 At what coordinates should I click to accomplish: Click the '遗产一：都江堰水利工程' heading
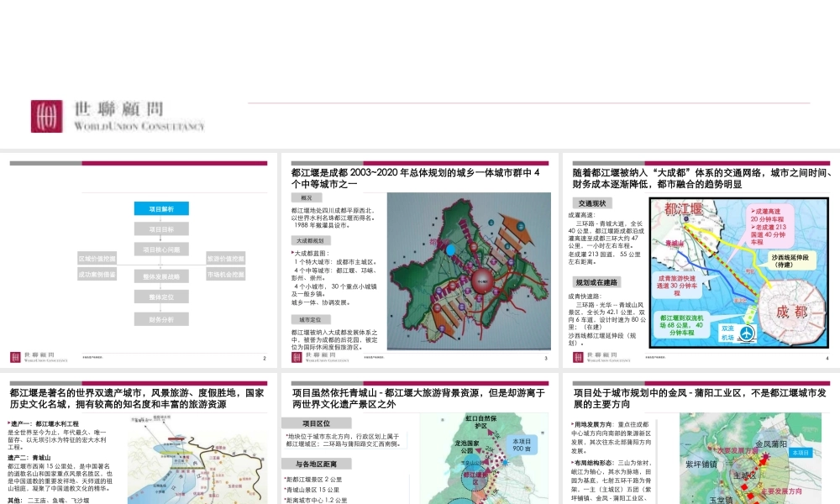44,423
